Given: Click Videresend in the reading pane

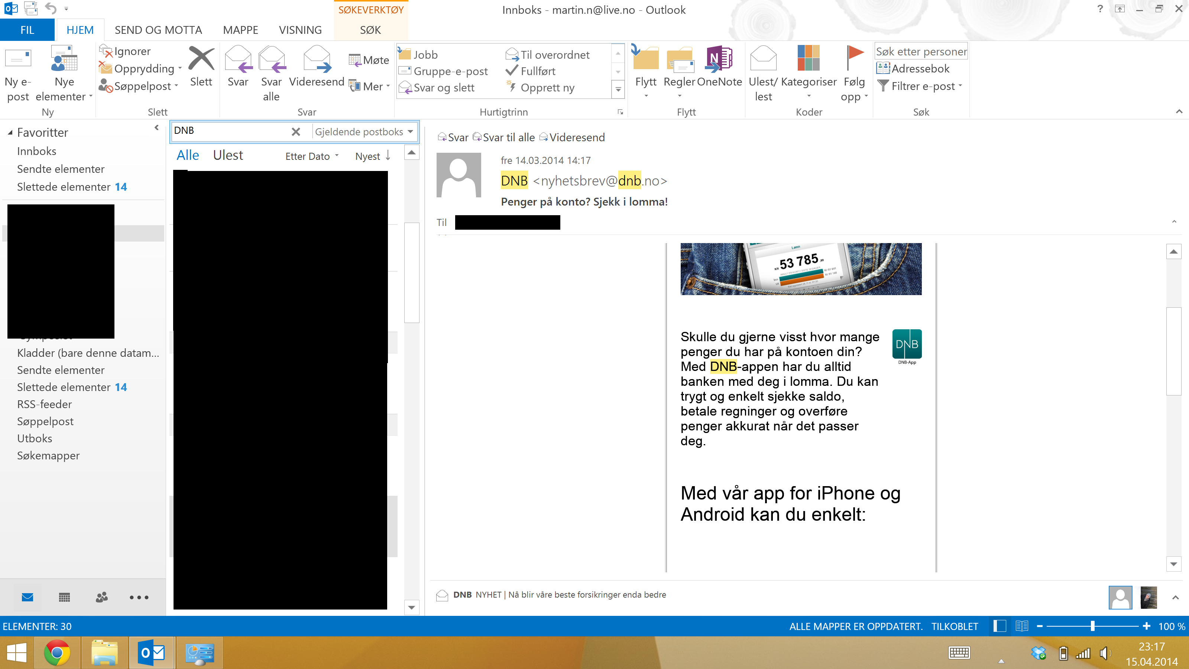Looking at the screenshot, I should [x=572, y=137].
